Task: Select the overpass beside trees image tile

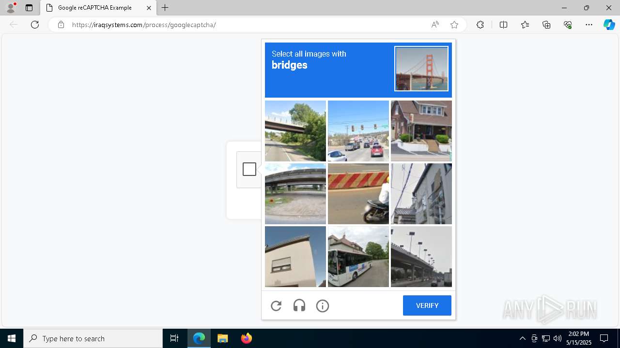Action: tap(295, 131)
